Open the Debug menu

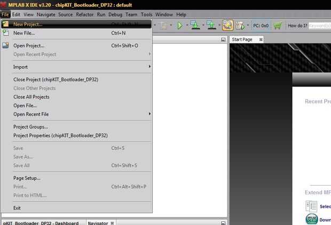pos(115,14)
